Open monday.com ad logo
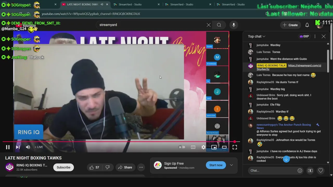333x187 pixels. point(158,165)
